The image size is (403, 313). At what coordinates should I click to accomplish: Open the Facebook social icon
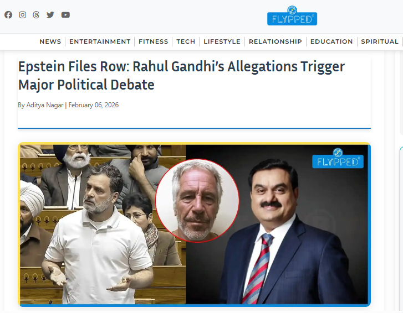click(x=8, y=15)
